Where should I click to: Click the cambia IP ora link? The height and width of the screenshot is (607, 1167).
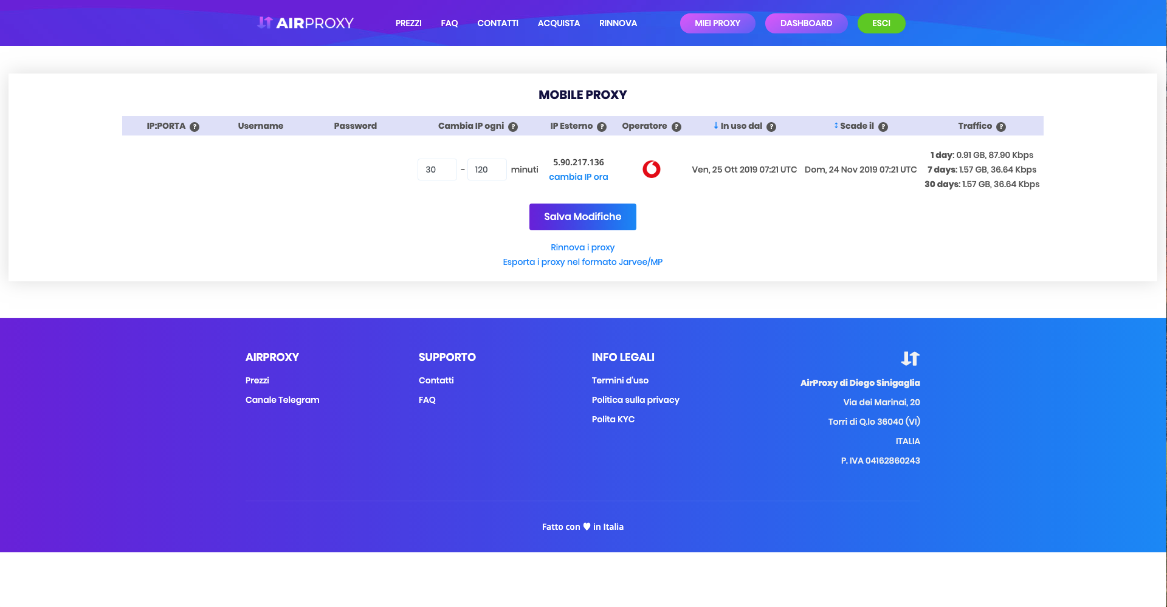578,177
